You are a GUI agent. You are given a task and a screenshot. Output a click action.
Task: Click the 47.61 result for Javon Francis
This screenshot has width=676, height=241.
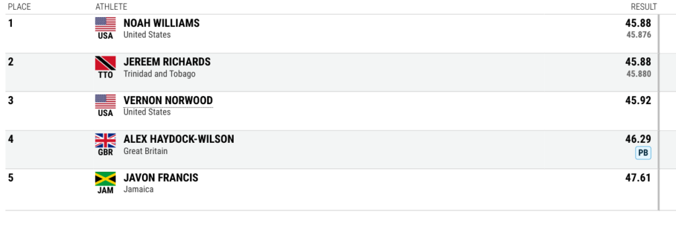(x=638, y=178)
